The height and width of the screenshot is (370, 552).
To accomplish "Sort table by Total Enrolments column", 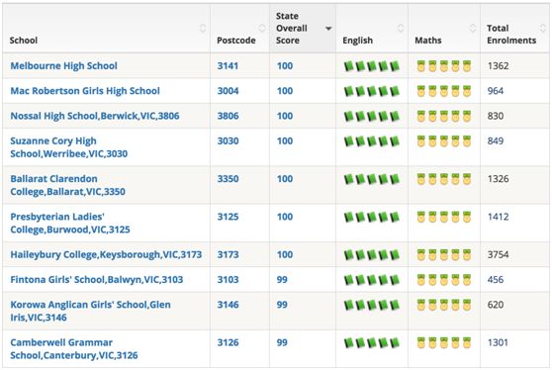I will (x=514, y=29).
